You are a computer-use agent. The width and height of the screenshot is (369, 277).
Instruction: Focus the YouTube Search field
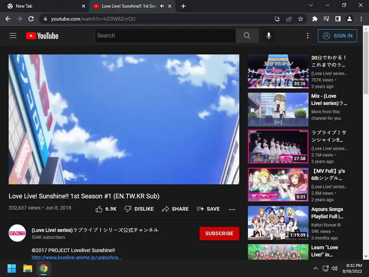click(165, 36)
